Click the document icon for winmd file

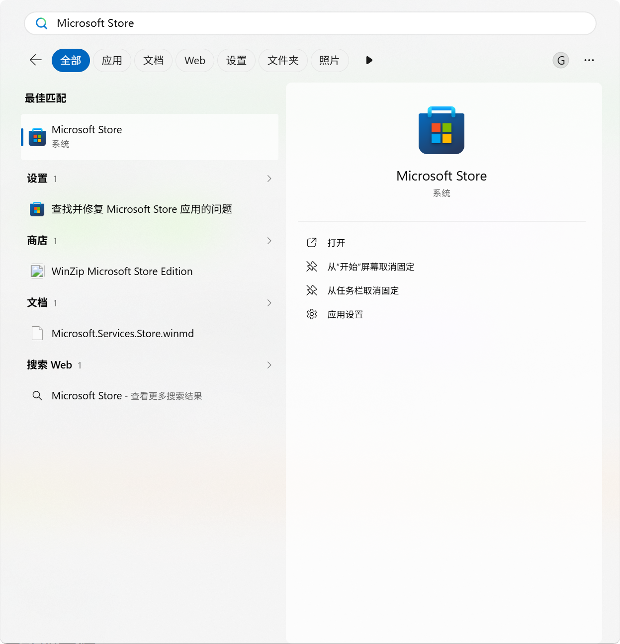[x=37, y=333]
